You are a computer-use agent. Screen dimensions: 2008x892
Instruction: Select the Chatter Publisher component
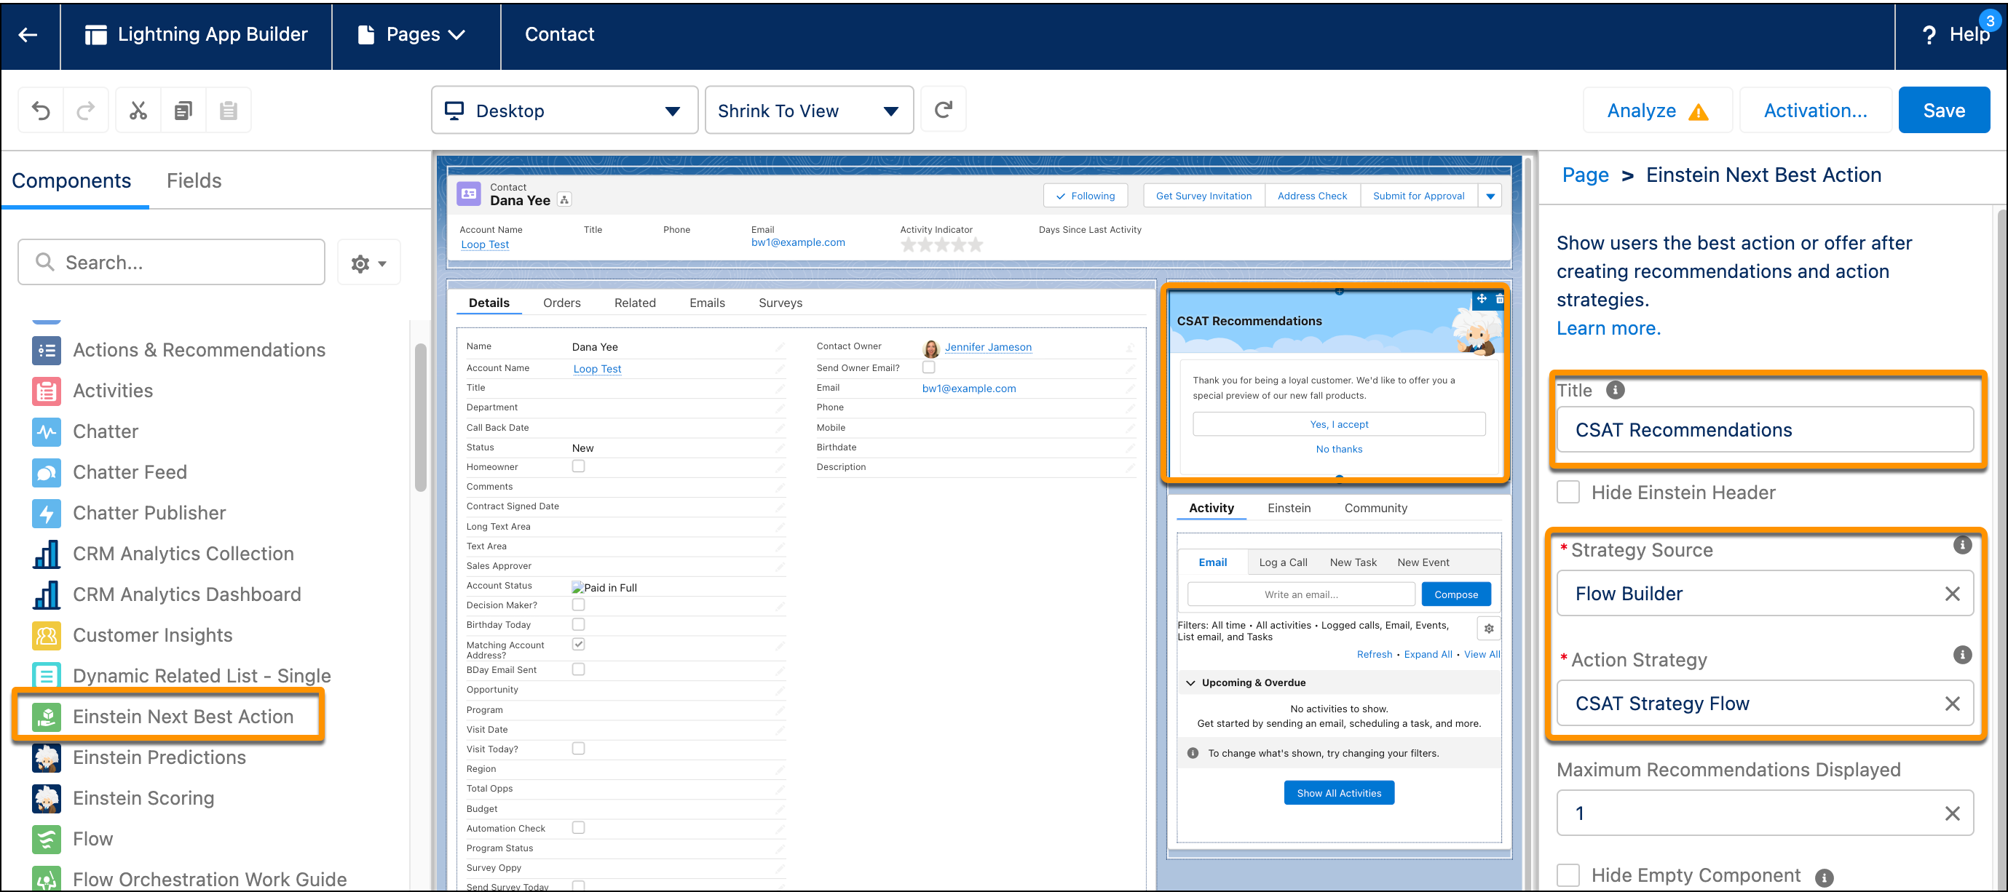tap(130, 513)
